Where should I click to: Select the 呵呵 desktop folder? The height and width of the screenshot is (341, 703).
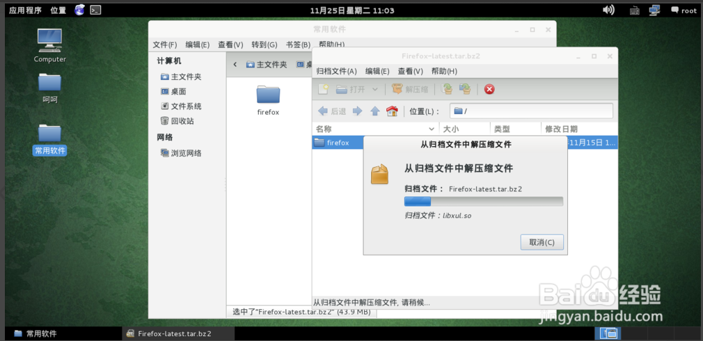click(49, 88)
